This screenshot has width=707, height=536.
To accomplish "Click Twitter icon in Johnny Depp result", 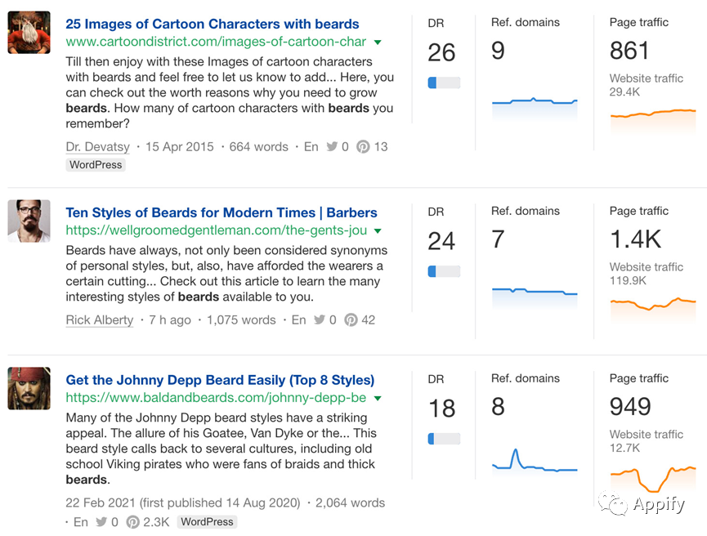I will point(101,521).
